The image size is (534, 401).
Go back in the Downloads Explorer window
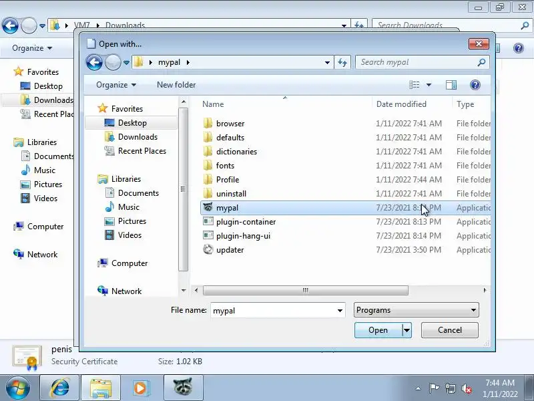[10, 25]
